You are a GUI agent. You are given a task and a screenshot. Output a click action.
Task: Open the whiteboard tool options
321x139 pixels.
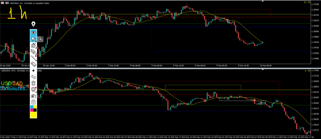[x=33, y=89]
